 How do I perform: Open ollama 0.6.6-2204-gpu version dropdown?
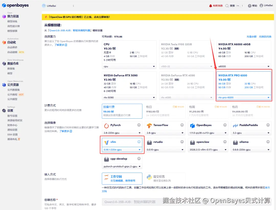coord(251,150)
